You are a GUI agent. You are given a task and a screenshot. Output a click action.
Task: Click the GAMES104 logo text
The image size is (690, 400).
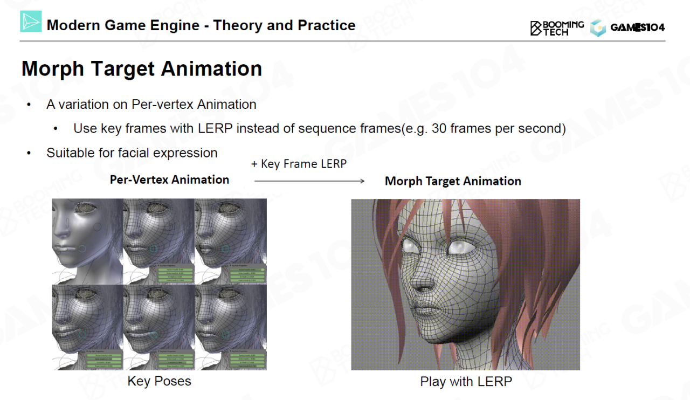tap(638, 28)
